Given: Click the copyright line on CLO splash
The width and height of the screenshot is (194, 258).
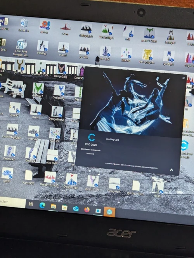Looking at the screenshot, I should tap(132, 166).
